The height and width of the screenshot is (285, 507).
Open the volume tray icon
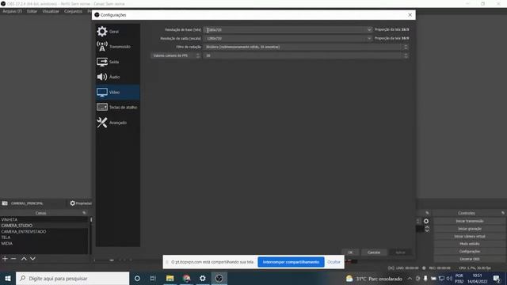[449, 279]
